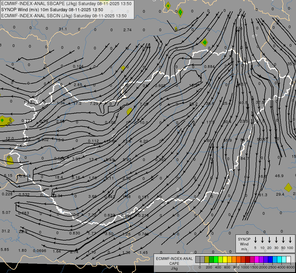Click the CAPE value 3.66 on map

pyautogui.click(x=93, y=197)
